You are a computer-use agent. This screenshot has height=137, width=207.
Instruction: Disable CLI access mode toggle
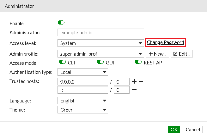62,62
